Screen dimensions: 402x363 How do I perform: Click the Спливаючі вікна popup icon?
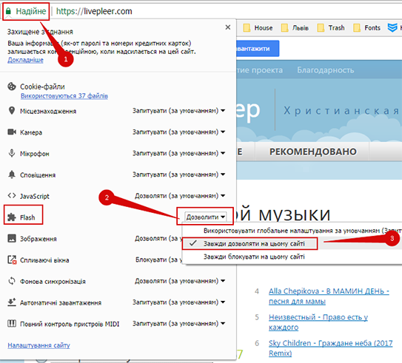(x=12, y=259)
